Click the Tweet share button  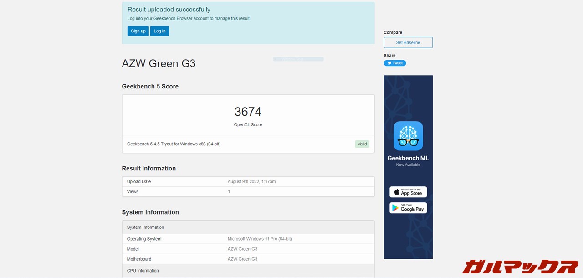(x=394, y=63)
